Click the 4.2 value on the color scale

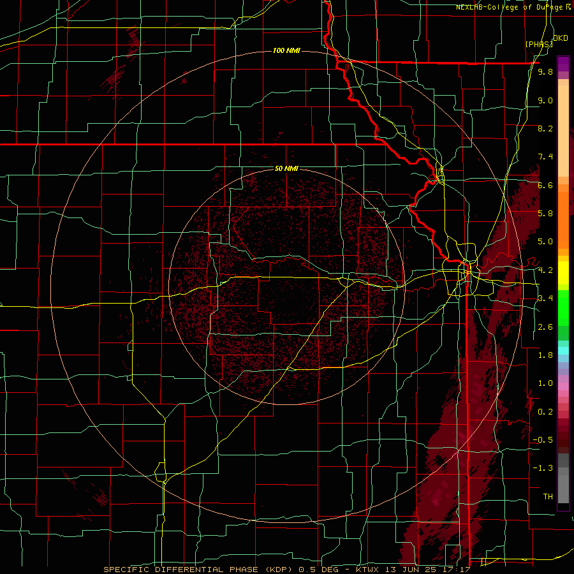coord(545,270)
